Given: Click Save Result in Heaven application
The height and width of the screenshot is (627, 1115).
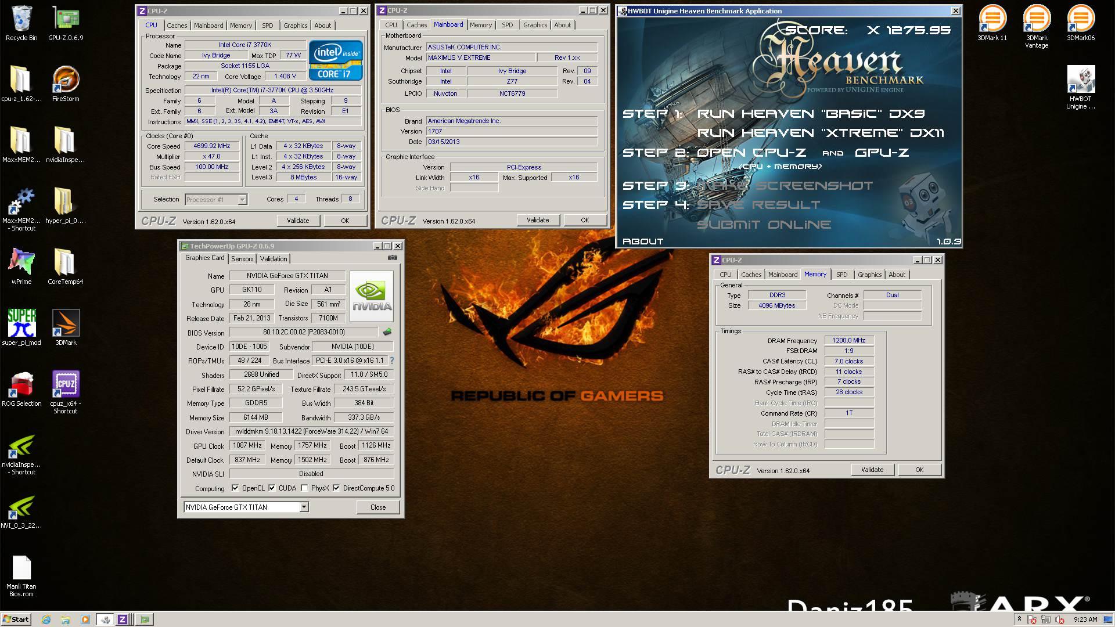Looking at the screenshot, I should click(758, 205).
